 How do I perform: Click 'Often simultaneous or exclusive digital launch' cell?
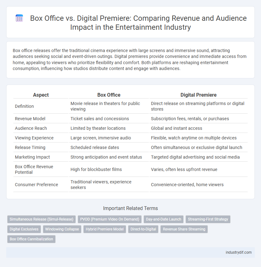[x=199, y=147]
